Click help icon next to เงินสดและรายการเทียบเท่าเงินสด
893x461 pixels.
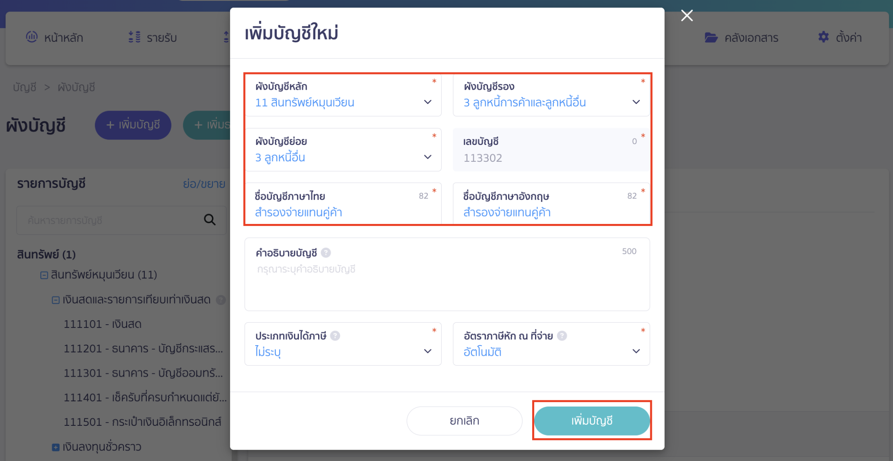221,299
